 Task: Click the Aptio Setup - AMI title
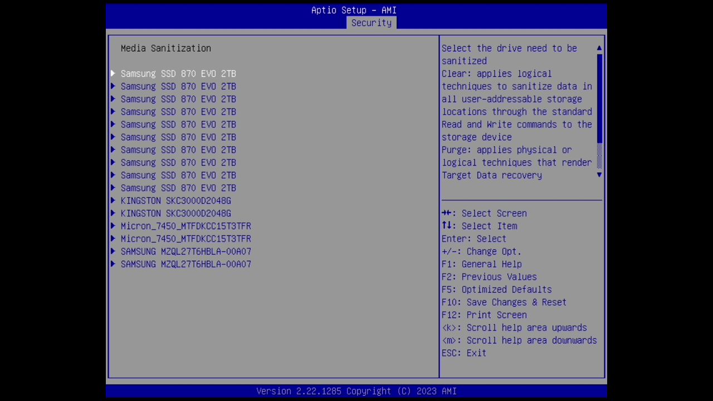(x=354, y=10)
